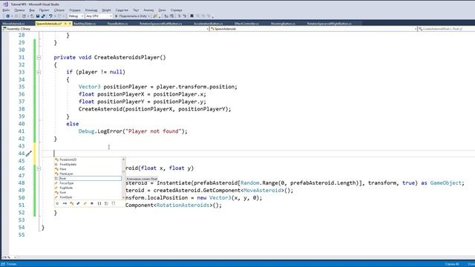Open the Вид menu

32,10
